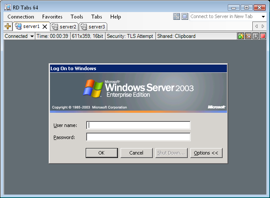Click the add favorite star icon

click(241, 36)
